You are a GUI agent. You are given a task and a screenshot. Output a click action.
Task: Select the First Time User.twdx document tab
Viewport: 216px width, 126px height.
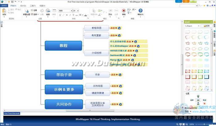point(12,113)
